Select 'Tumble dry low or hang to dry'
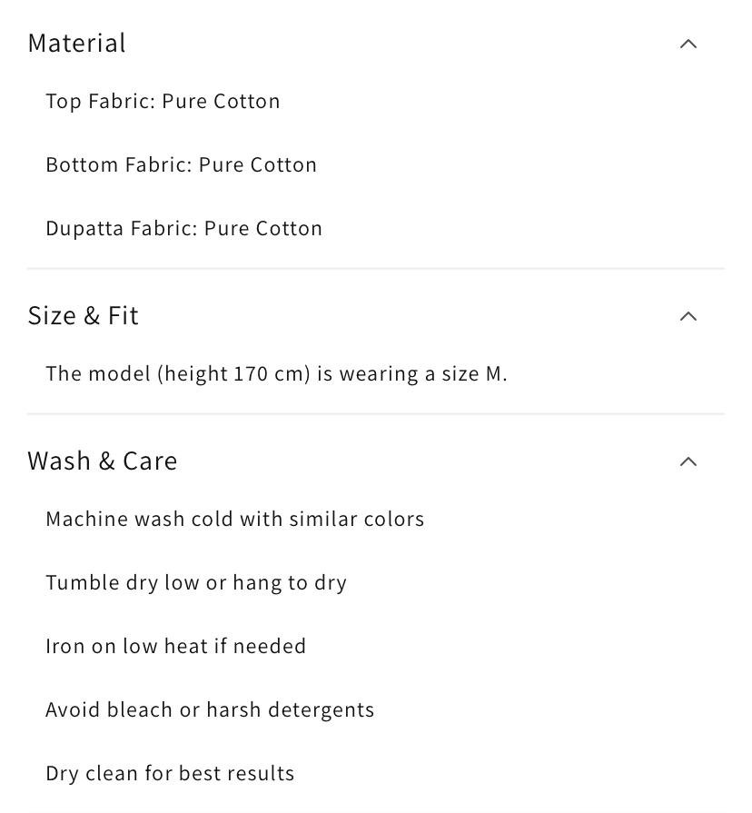 196,582
